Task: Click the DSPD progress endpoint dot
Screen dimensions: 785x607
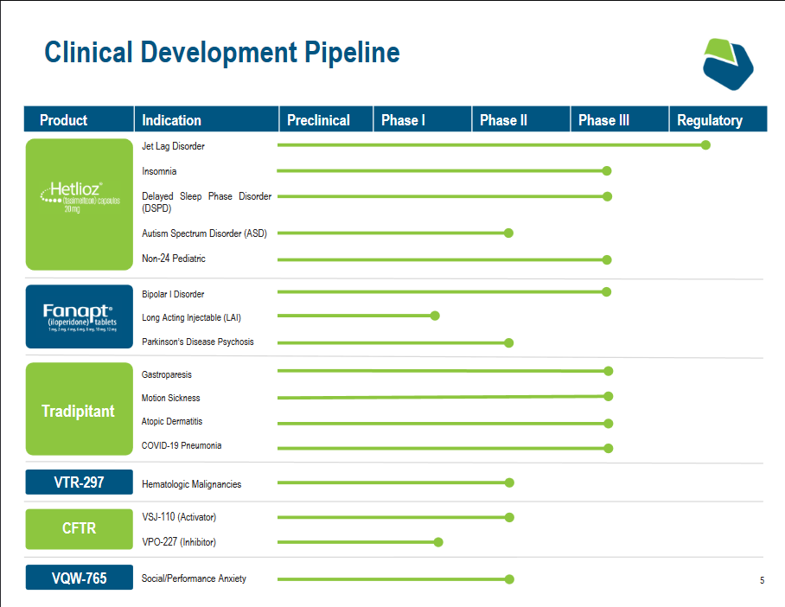Action: (x=607, y=196)
